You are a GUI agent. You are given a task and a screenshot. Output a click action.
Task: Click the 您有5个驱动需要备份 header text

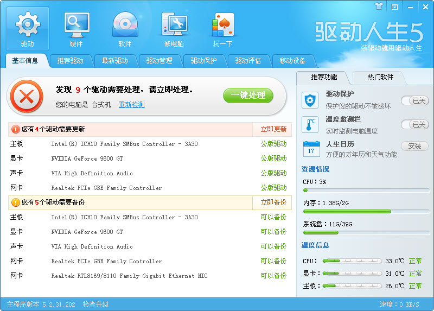(53, 202)
